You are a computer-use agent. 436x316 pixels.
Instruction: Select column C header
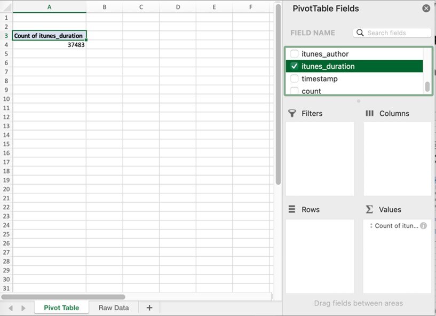(141, 7)
